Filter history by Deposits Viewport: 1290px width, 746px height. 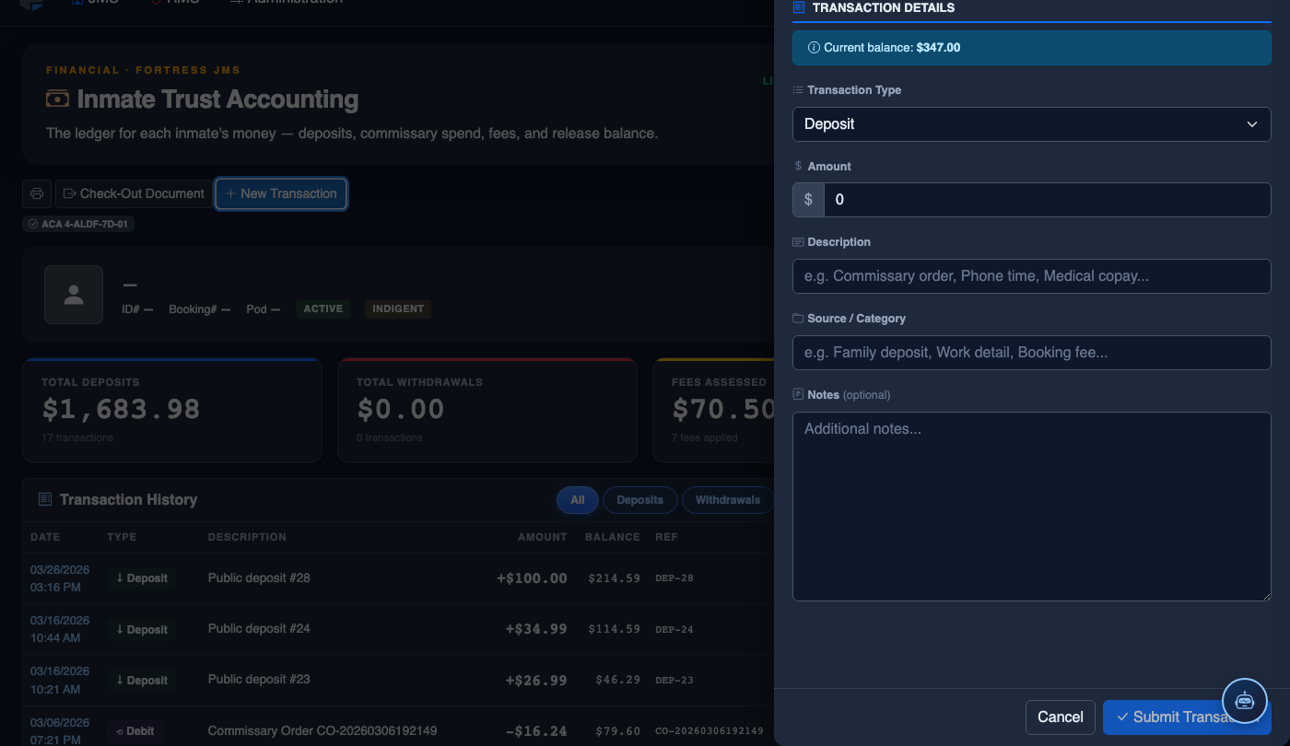coord(640,500)
